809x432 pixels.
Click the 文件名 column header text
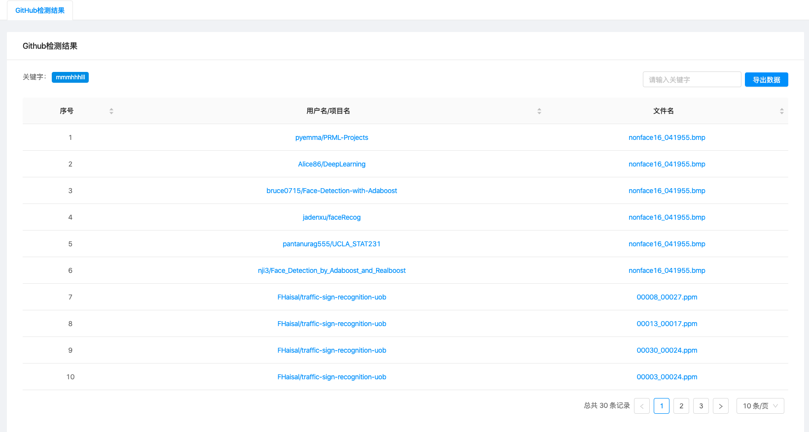(664, 111)
